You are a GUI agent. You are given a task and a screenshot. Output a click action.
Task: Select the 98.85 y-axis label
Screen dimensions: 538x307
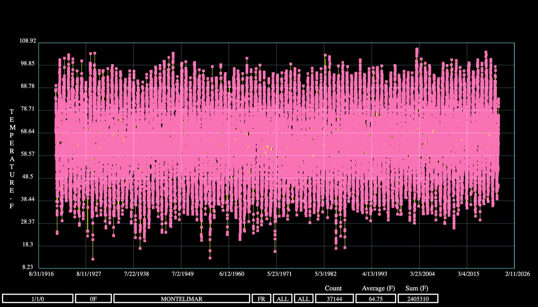pos(28,64)
